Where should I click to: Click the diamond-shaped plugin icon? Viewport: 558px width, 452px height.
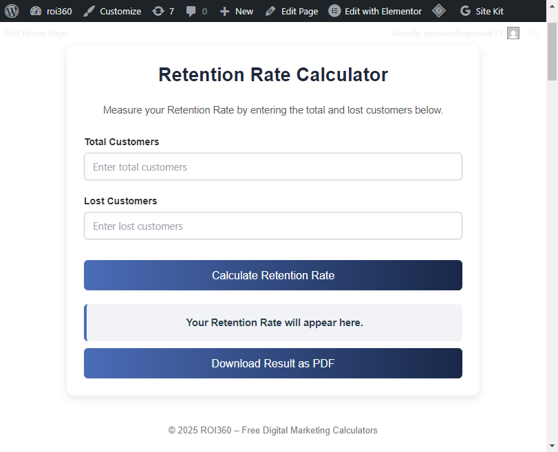click(439, 11)
